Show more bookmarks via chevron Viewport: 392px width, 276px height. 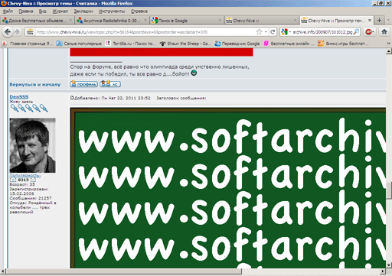pos(389,44)
